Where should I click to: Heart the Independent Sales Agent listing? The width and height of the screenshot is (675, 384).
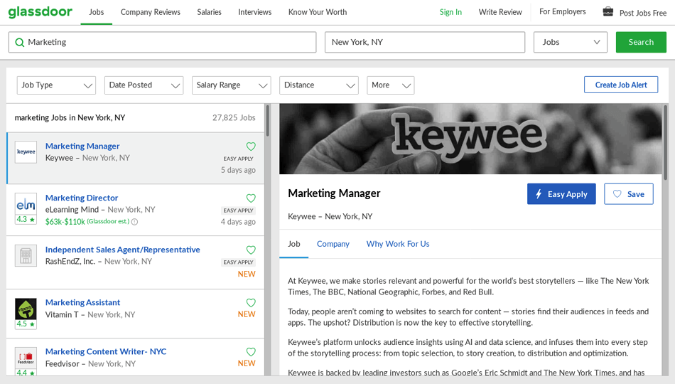[x=251, y=250]
